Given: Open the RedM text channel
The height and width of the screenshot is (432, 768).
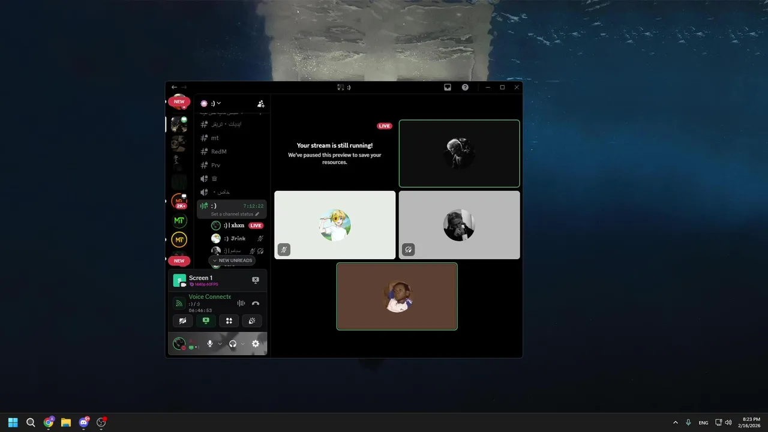Looking at the screenshot, I should tap(232, 152).
